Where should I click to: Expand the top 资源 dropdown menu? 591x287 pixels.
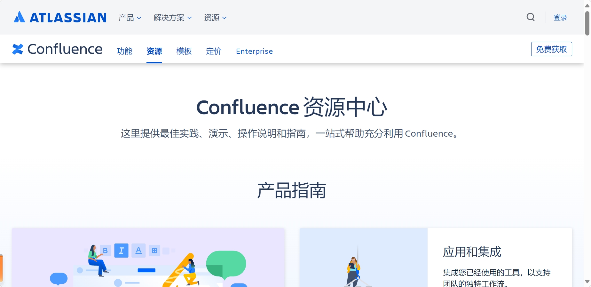(x=216, y=18)
